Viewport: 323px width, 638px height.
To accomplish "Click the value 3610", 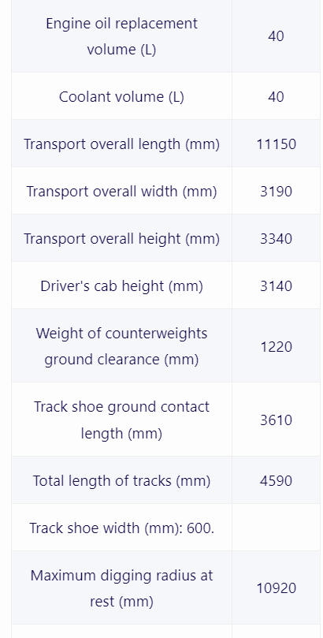I will (x=277, y=420).
